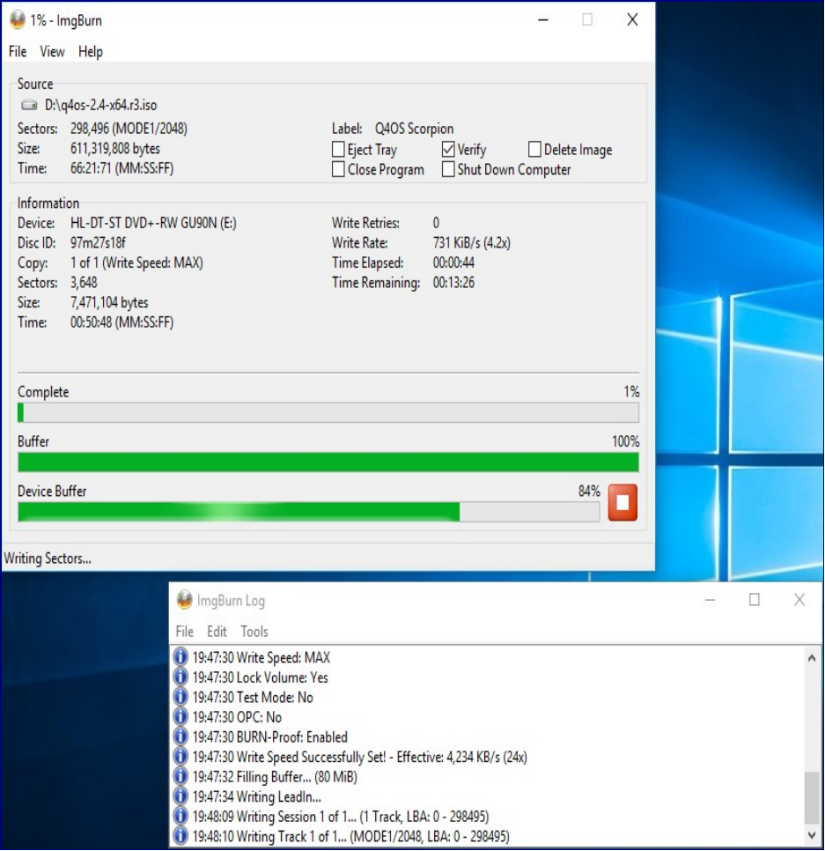Click info icon on 'Filling Buffer...' row

pyautogui.click(x=180, y=776)
